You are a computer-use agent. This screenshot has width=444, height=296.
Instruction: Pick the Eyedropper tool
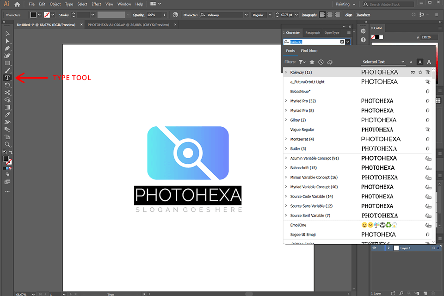pyautogui.click(x=7, y=114)
